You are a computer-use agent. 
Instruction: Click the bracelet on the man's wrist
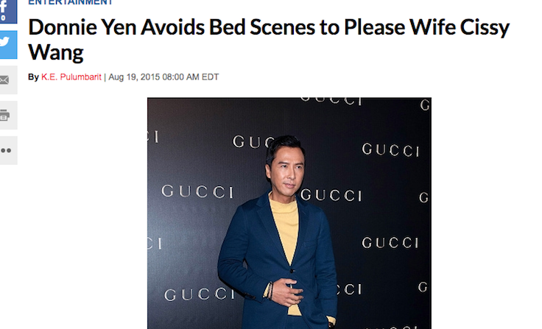(270, 290)
